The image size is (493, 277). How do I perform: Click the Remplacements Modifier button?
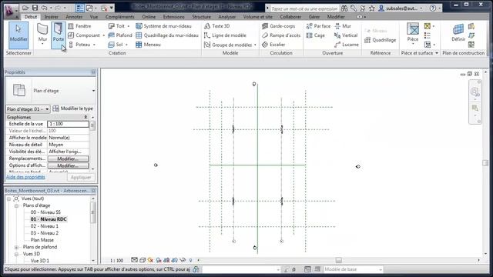click(x=68, y=159)
